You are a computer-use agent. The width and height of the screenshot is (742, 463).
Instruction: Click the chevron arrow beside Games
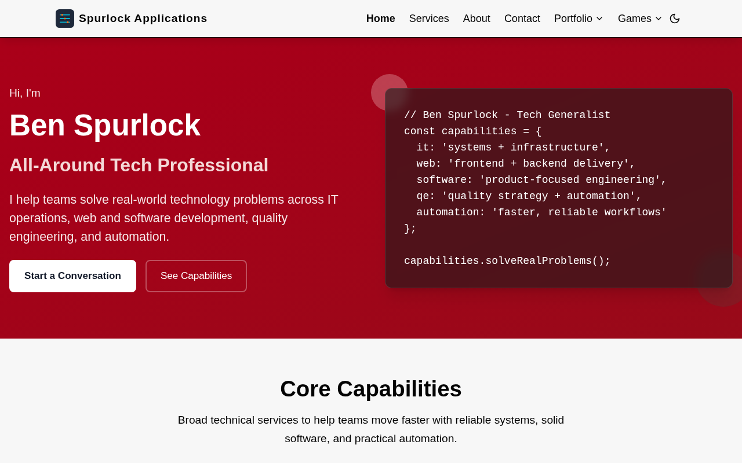(x=659, y=19)
